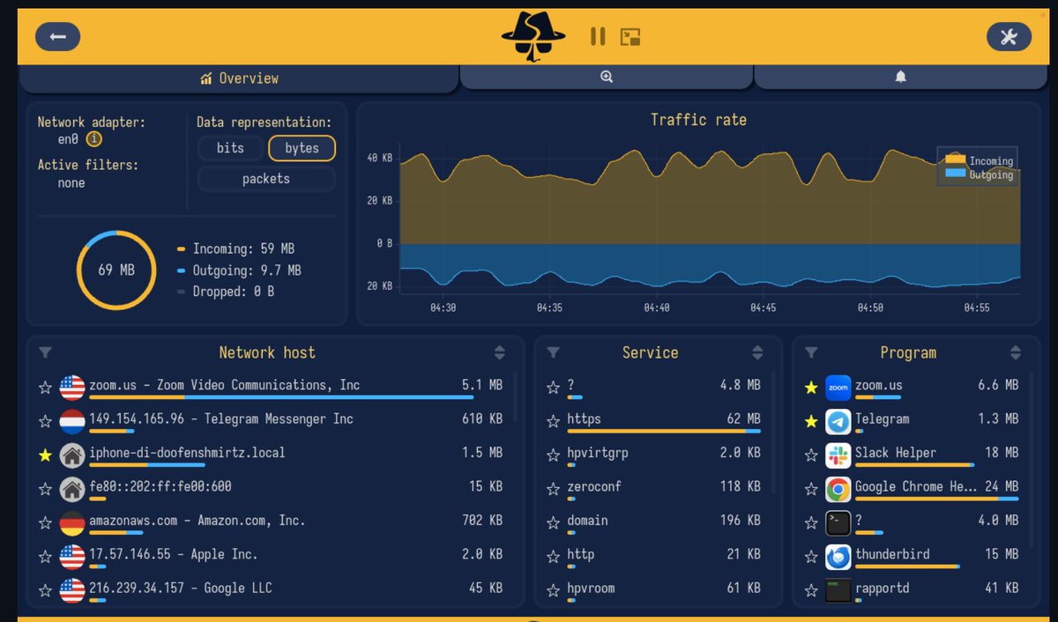Open the Program filter funnel
The height and width of the screenshot is (622, 1058).
click(x=811, y=352)
